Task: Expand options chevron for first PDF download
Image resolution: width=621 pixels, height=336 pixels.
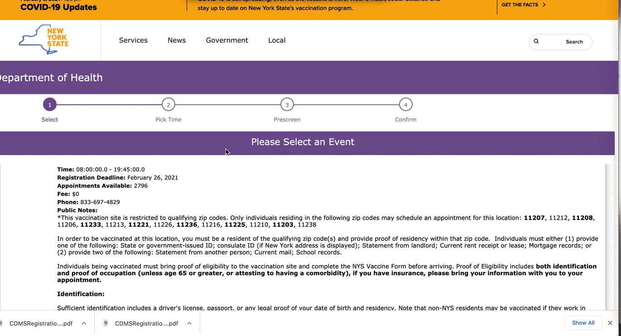Action: 84,323
